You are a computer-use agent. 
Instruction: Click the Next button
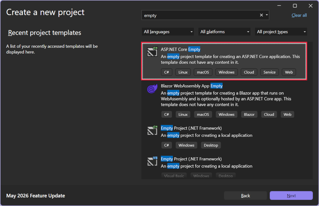coord(291,195)
